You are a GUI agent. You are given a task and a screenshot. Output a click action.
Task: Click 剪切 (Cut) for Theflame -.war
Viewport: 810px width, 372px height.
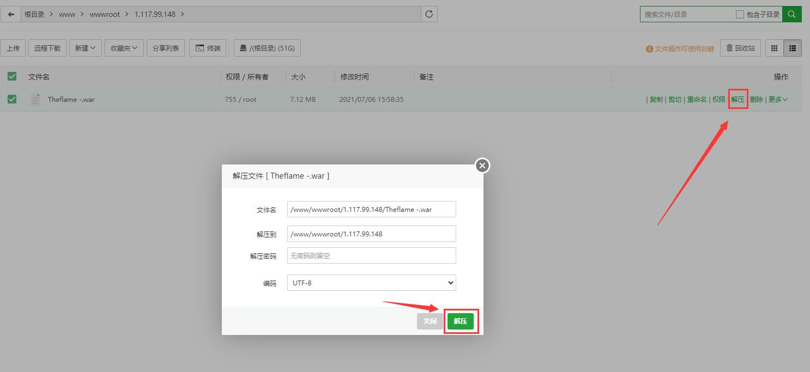675,99
